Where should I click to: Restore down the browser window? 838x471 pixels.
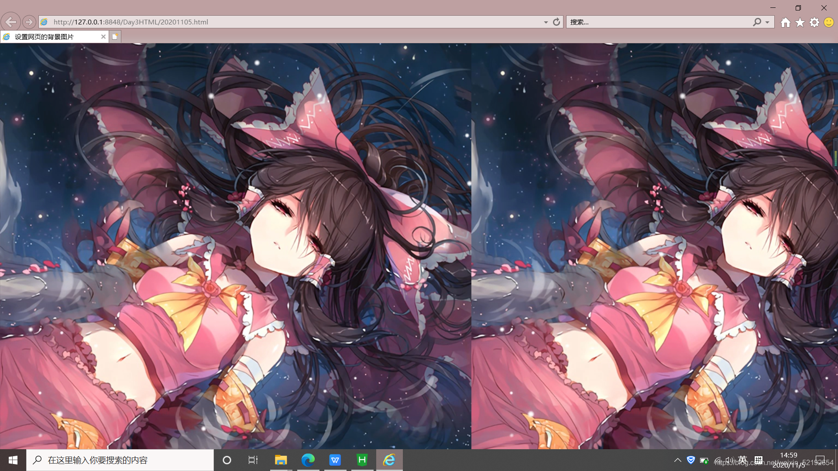[x=798, y=7]
